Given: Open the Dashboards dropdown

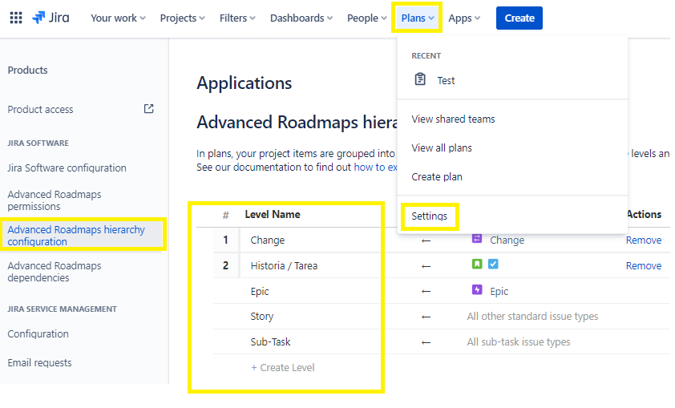Looking at the screenshot, I should [301, 18].
